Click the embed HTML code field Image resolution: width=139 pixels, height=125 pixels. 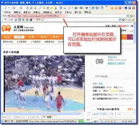(x=127, y=99)
